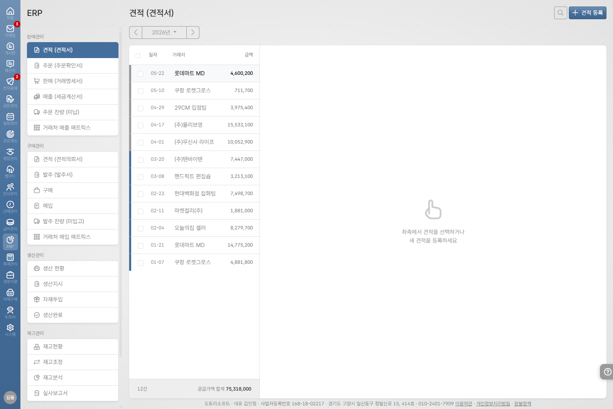Open the 웹하드 cloud icon

[x=10, y=171]
